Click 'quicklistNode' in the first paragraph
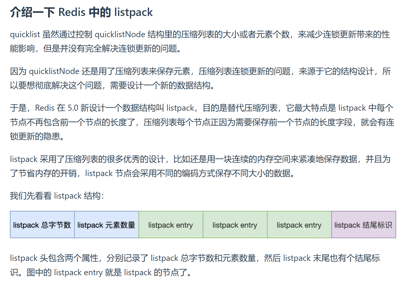This screenshot has width=402, height=287. pyautogui.click(x=120, y=34)
